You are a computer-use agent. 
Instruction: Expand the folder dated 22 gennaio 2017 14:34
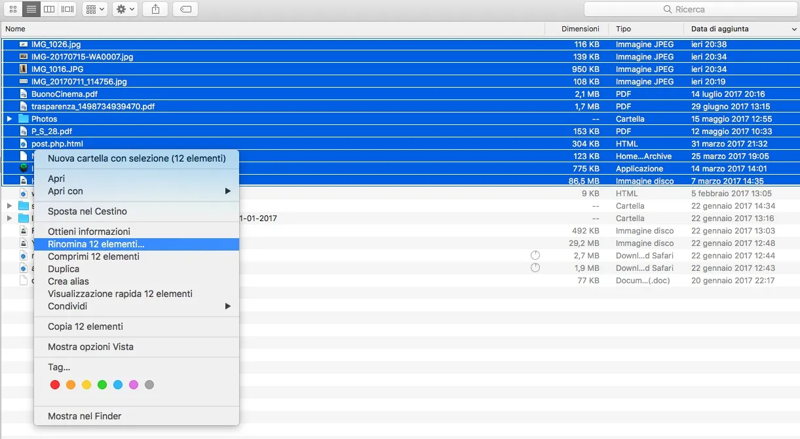pyautogui.click(x=9, y=206)
